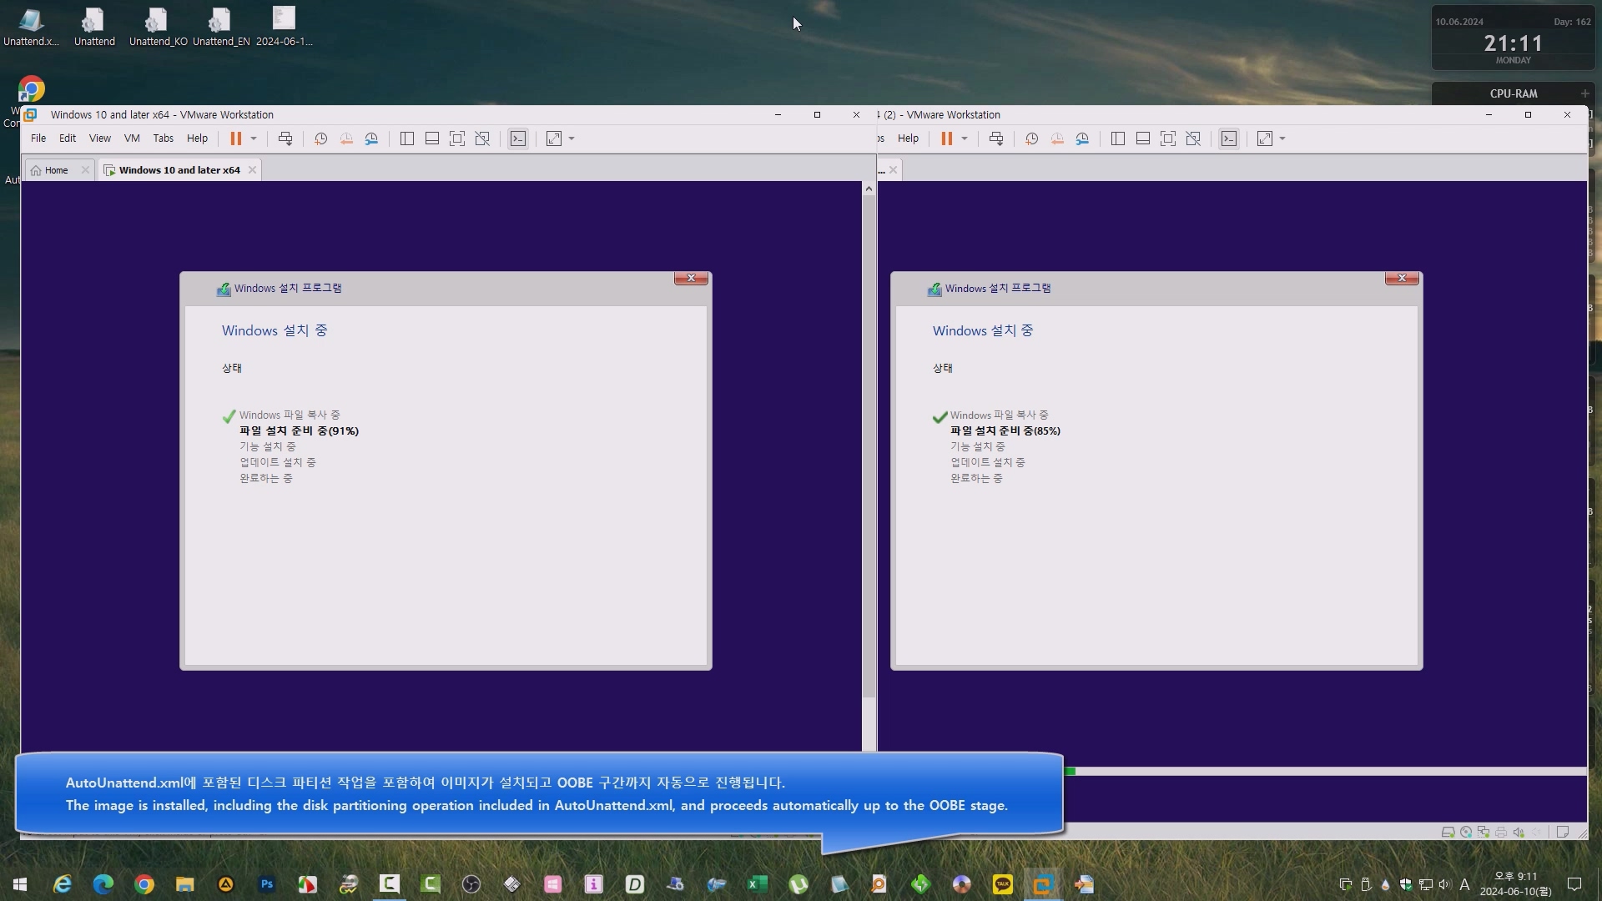Image resolution: width=1602 pixels, height=901 pixels.
Task: Toggle the library sidebar in left window
Action: pos(407,138)
